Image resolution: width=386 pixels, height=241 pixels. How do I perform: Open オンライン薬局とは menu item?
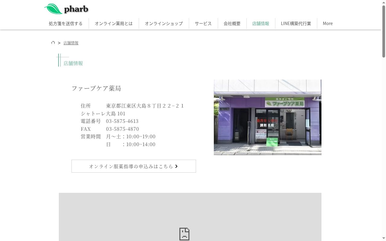(114, 23)
